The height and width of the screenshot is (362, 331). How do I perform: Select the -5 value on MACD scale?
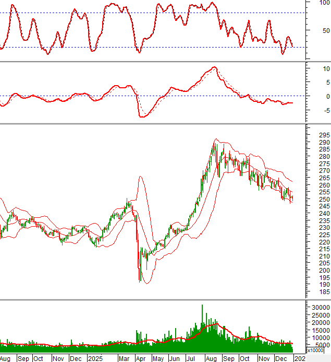pyautogui.click(x=325, y=110)
